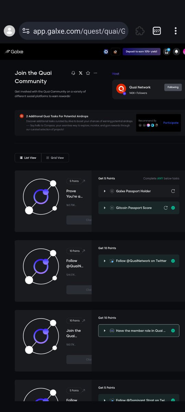This screenshot has width=185, height=412.
Task: Click the orange badge icon in header
Action: point(116,52)
